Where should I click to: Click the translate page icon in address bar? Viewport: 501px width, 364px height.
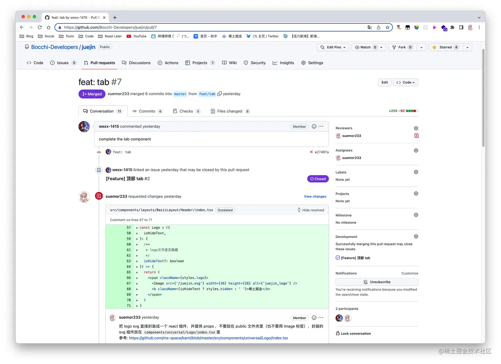click(x=370, y=27)
